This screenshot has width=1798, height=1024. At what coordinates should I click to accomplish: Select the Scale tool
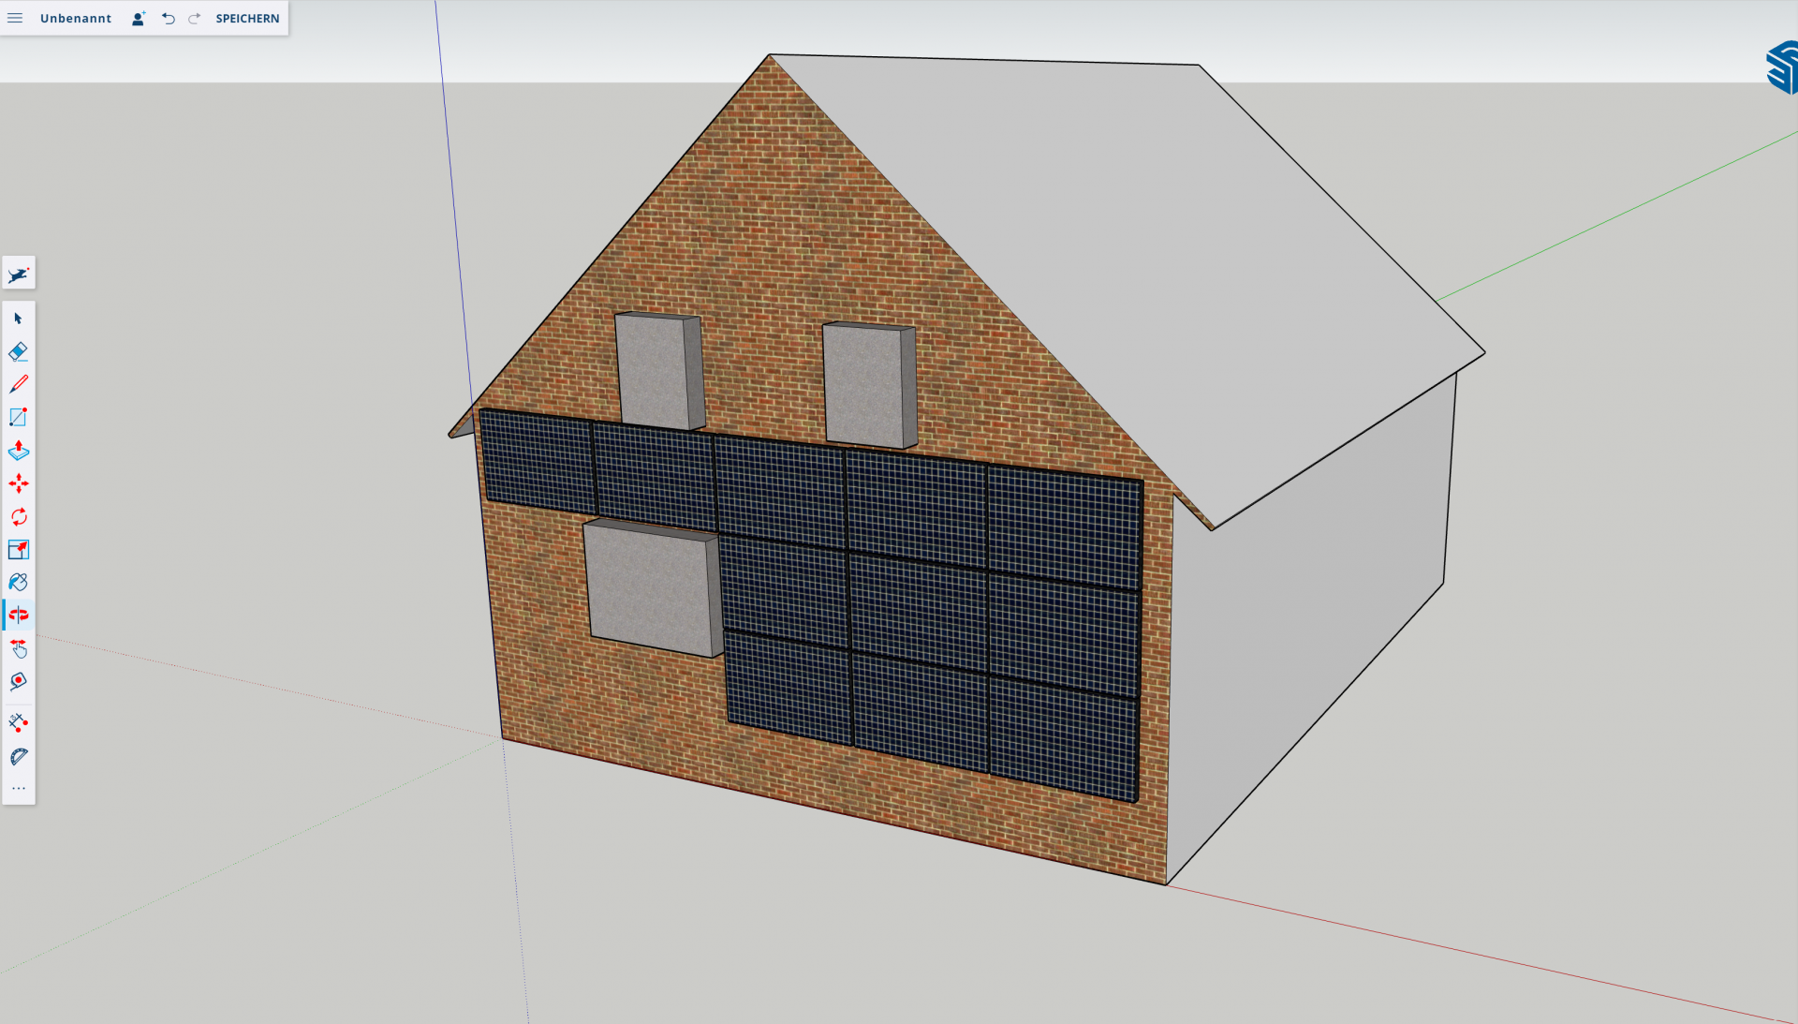coord(19,550)
